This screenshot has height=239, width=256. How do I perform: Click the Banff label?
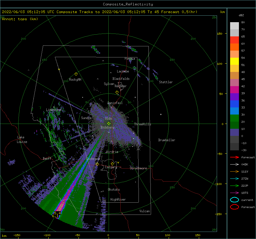[47, 158]
